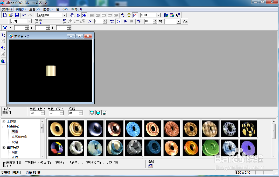
Task: Open the 窗口(W) menu
Action: point(62,9)
